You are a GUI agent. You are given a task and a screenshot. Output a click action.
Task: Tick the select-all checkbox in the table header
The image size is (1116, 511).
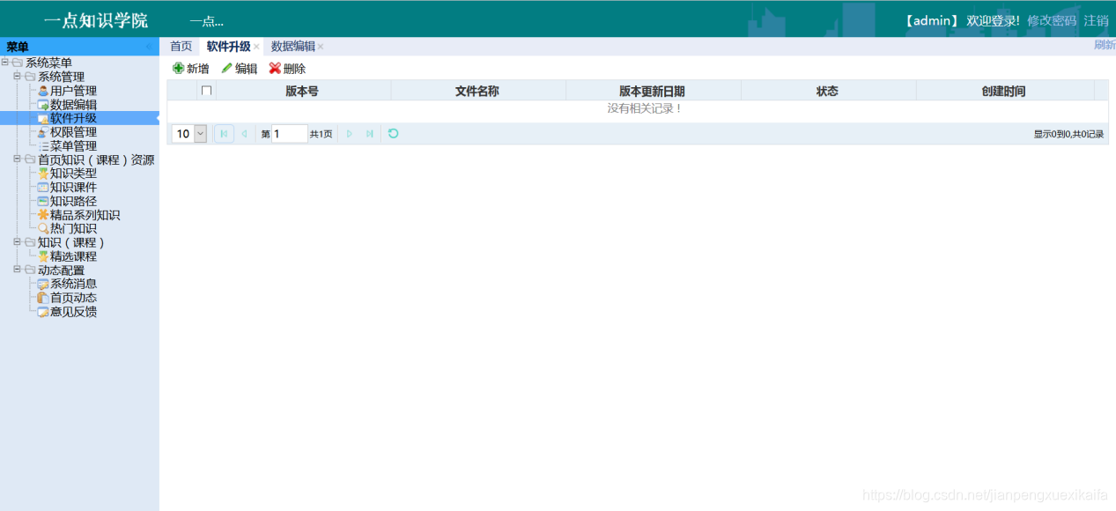pos(207,91)
